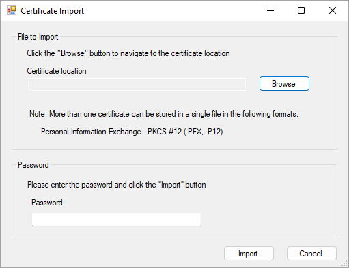Click the Certificate location text box
The image size is (349, 268).
click(x=137, y=85)
